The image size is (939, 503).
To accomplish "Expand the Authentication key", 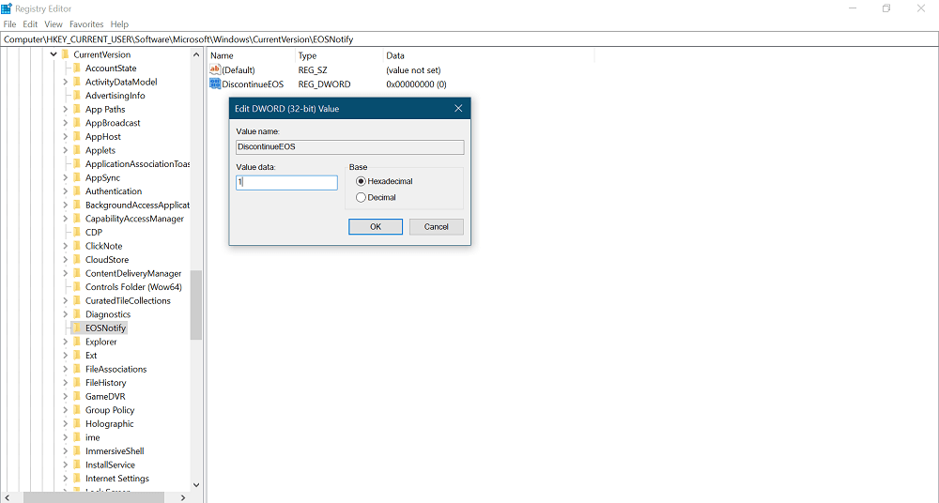I will click(x=66, y=191).
